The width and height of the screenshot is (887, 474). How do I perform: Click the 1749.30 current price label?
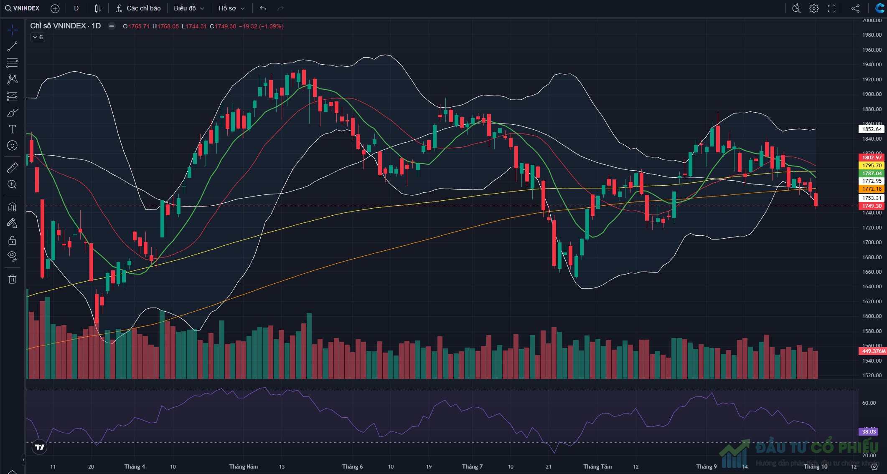click(872, 206)
